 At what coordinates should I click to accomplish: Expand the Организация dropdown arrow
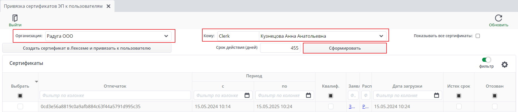(x=166, y=36)
